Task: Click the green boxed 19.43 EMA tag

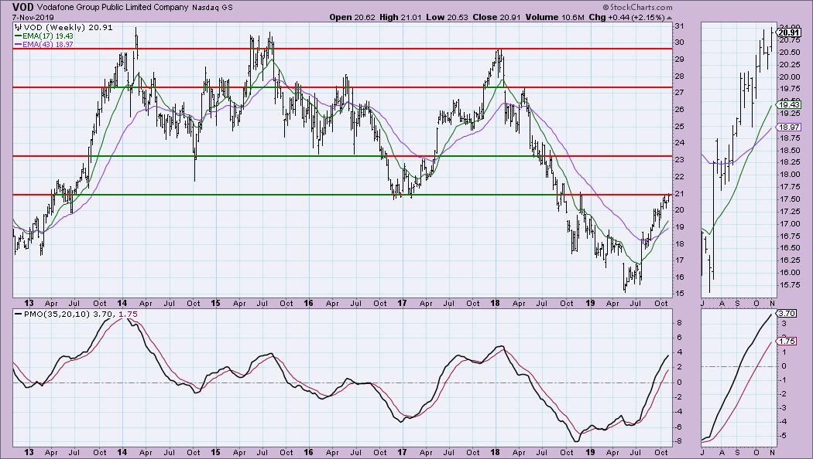Action: [x=791, y=104]
